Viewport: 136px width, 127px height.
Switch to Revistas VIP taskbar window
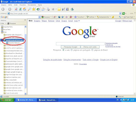[x=27, y=100]
